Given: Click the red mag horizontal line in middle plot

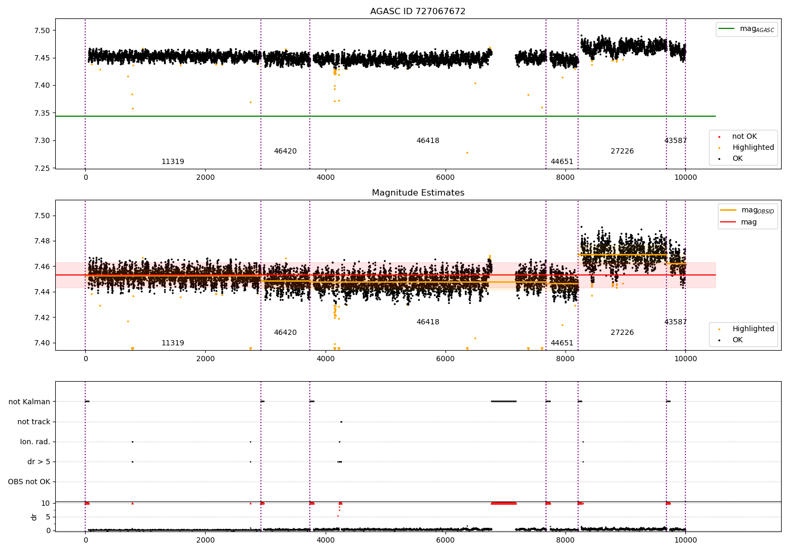Looking at the screenshot, I should click(x=385, y=275).
